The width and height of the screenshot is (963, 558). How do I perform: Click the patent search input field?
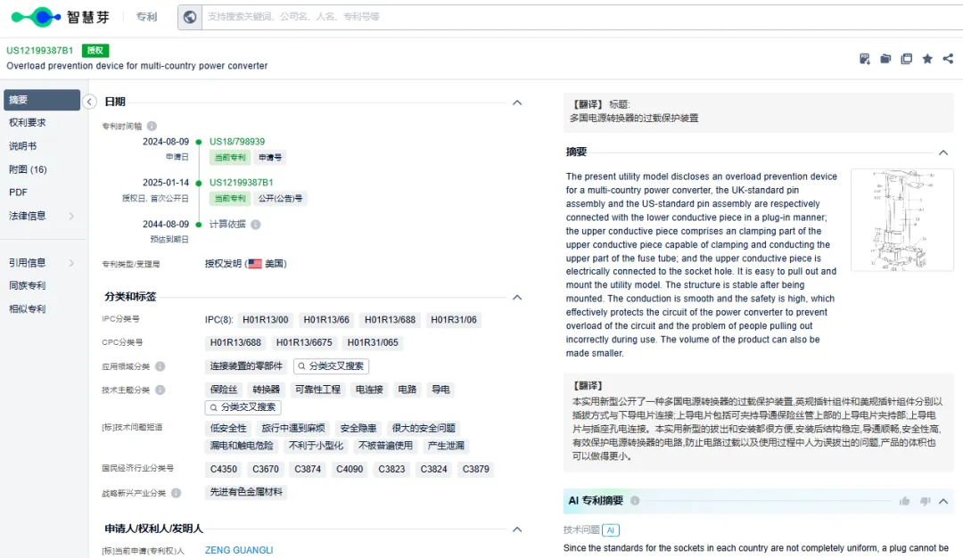click(x=582, y=17)
